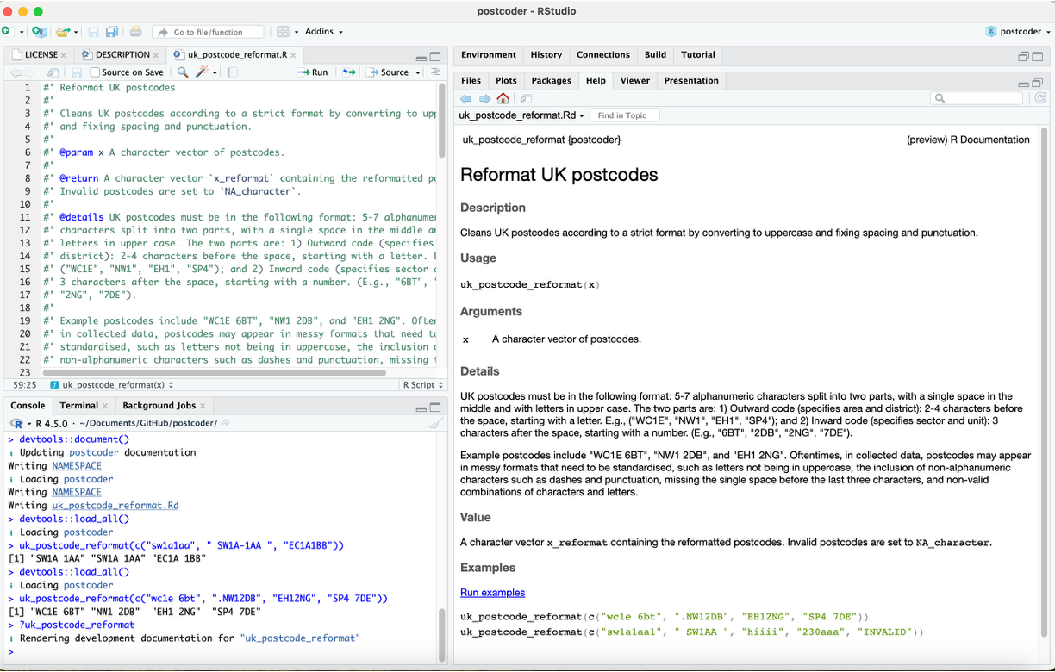Click the Refresh help topic icon
1055x672 pixels.
pyautogui.click(x=1040, y=98)
